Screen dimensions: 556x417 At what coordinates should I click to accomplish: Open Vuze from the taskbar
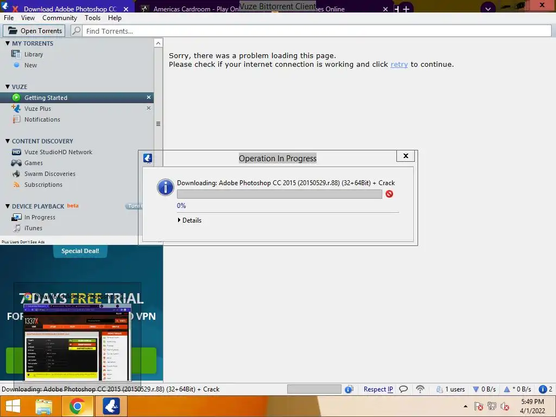point(111,406)
